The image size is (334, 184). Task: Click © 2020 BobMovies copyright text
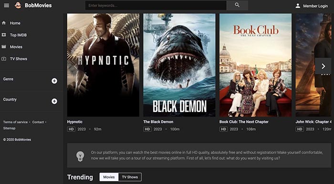coord(17,140)
